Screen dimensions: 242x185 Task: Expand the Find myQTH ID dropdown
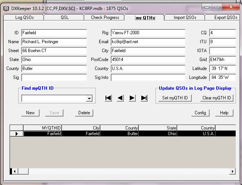pos(89,99)
